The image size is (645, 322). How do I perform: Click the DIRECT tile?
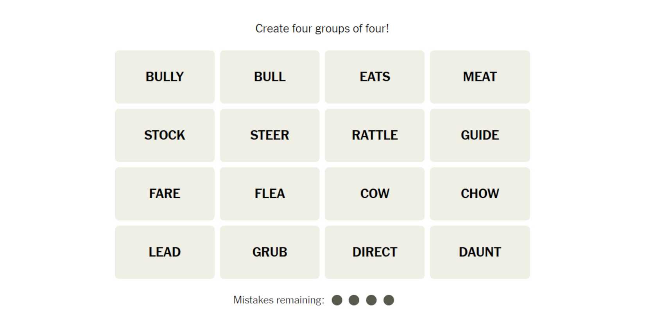click(x=374, y=252)
